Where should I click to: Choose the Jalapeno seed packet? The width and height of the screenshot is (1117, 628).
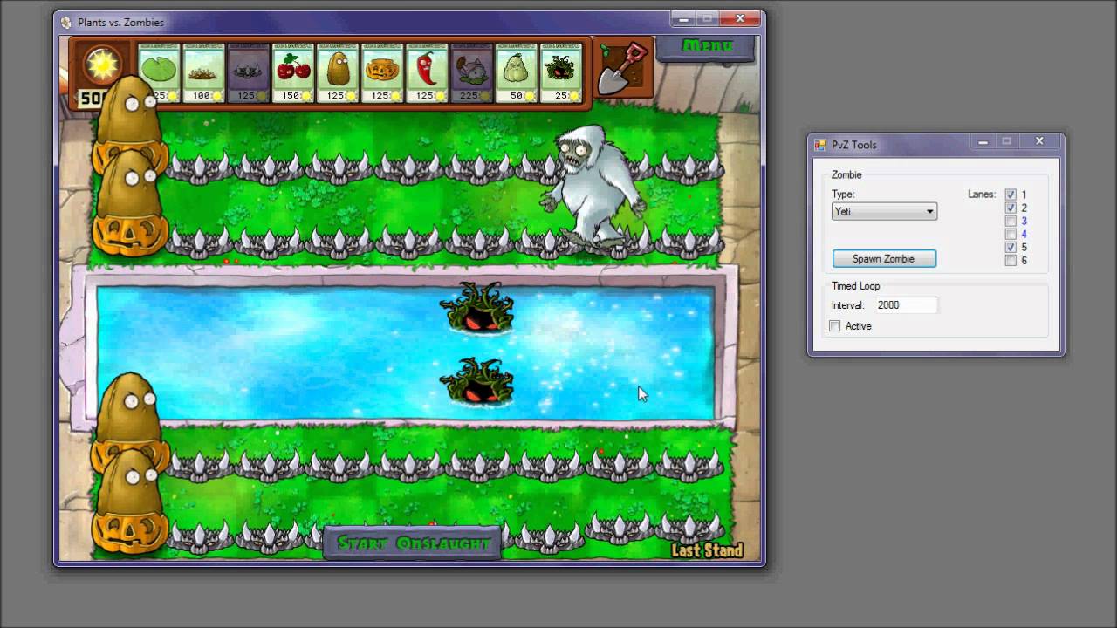point(427,73)
